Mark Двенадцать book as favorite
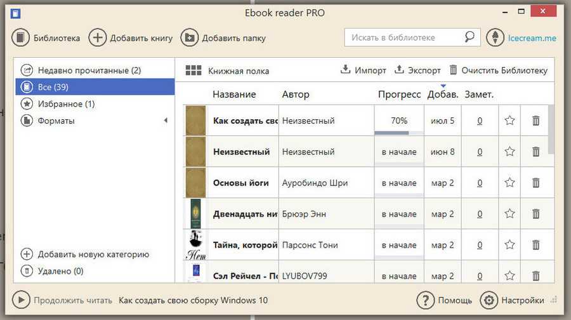 [509, 214]
